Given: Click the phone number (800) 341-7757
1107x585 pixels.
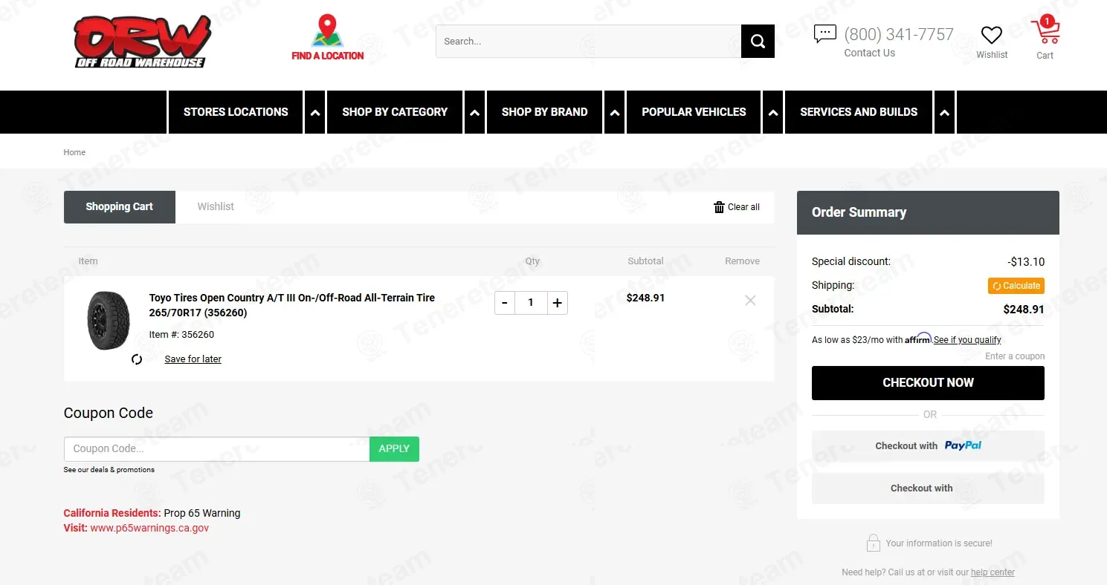Looking at the screenshot, I should pyautogui.click(x=899, y=34).
